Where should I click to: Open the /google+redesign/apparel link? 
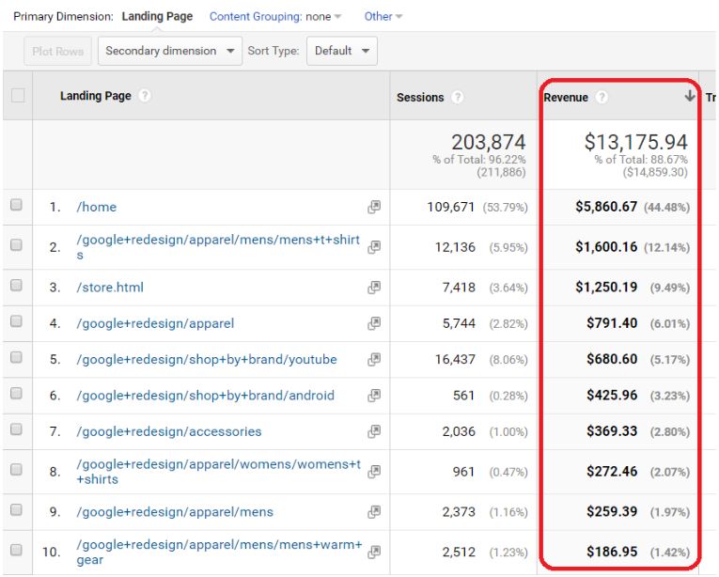coord(155,323)
